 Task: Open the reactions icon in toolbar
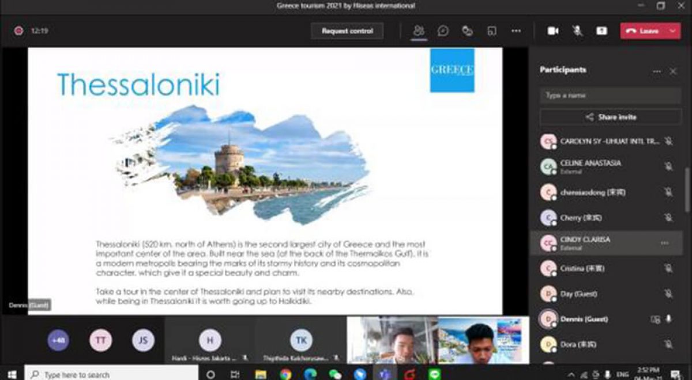coord(467,31)
